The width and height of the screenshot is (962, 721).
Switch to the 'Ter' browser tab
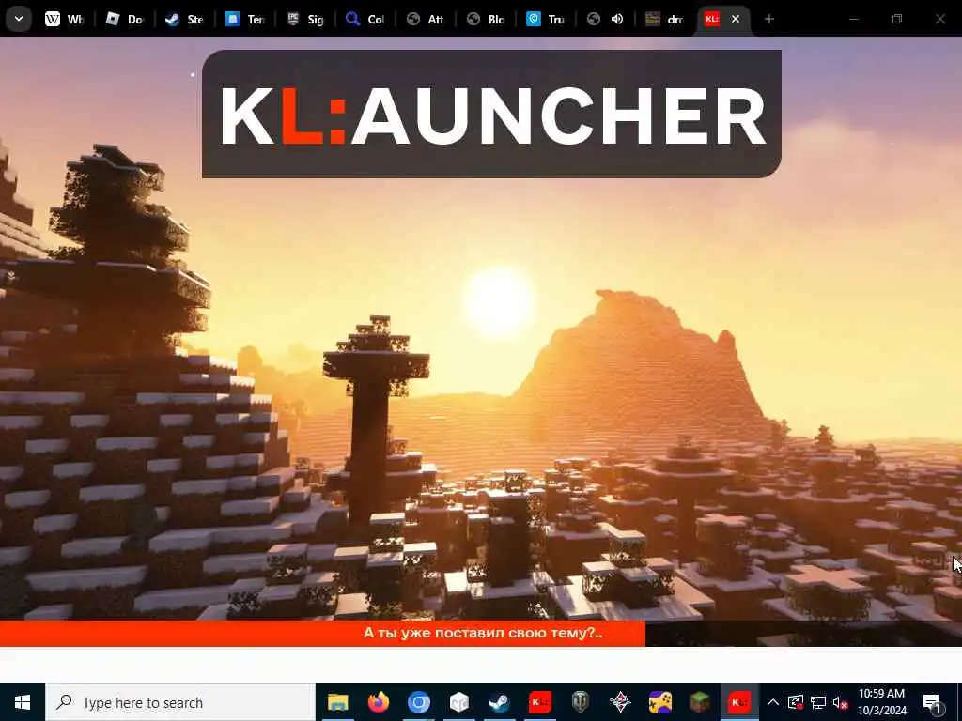pyautogui.click(x=245, y=19)
